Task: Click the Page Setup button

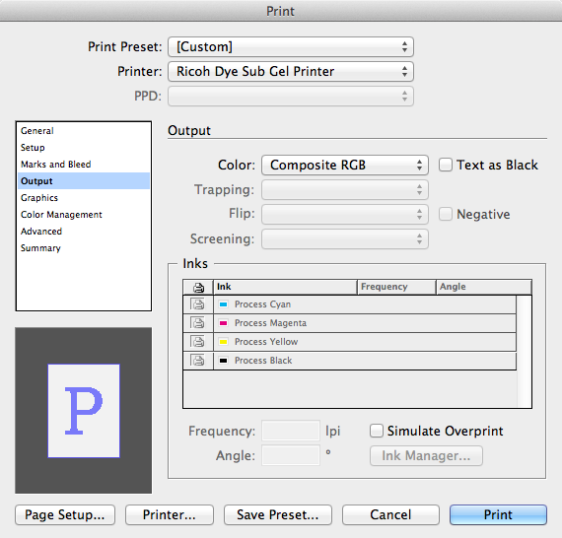Action: [x=65, y=514]
